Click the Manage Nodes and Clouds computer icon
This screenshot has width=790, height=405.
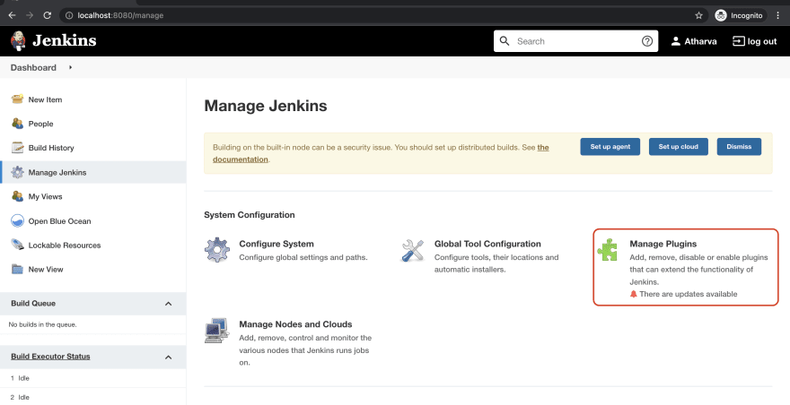[217, 331]
